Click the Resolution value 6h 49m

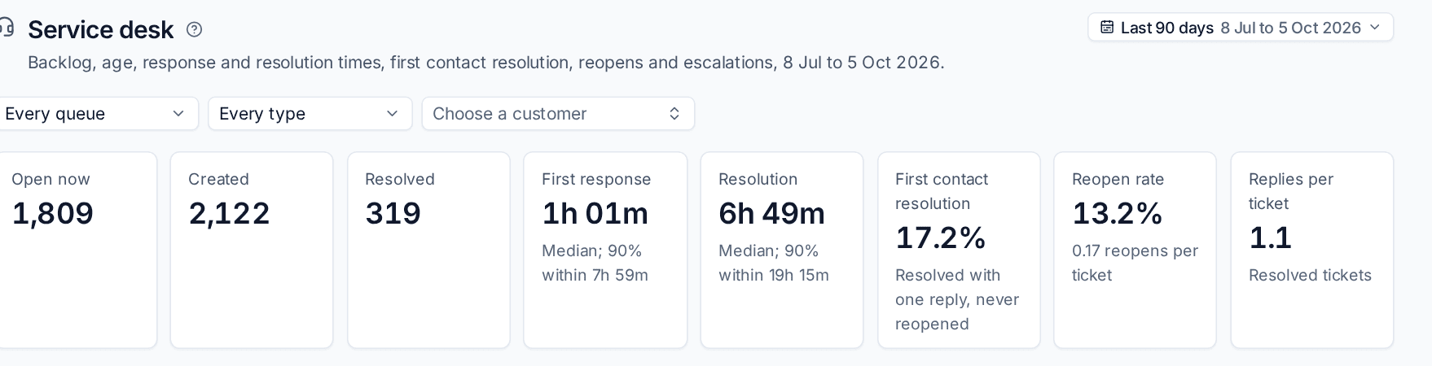(x=771, y=213)
